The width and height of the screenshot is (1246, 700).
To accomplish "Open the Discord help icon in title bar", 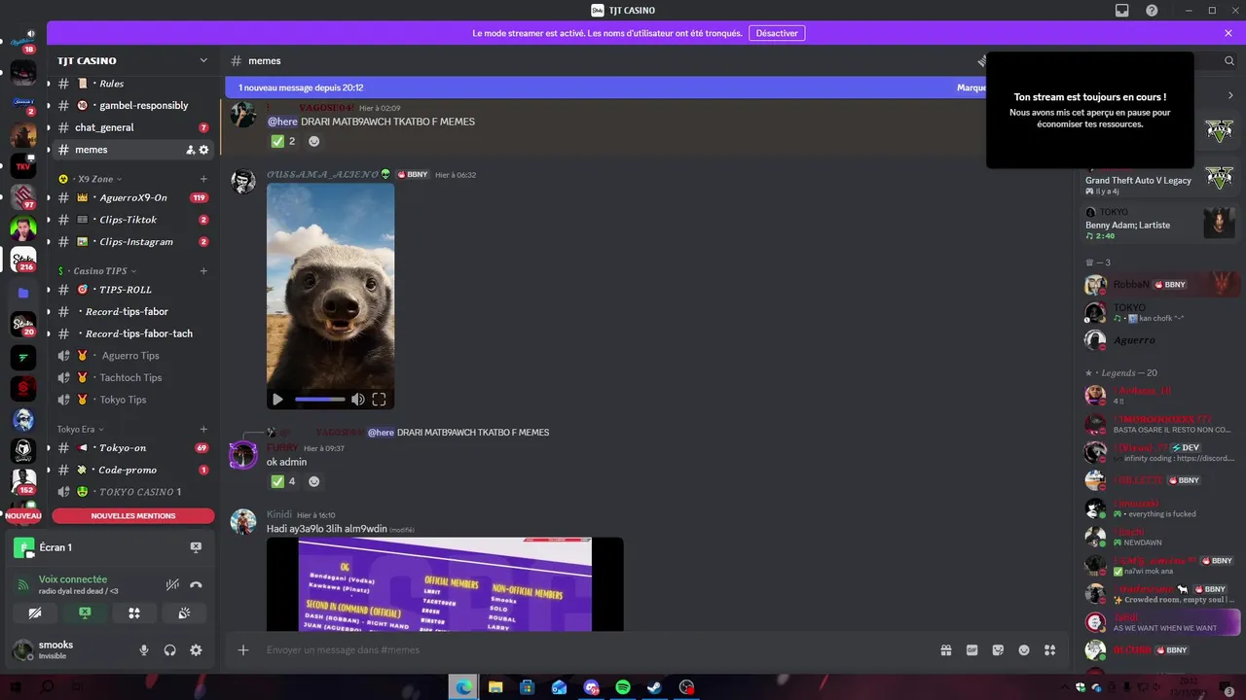I will (x=1152, y=11).
